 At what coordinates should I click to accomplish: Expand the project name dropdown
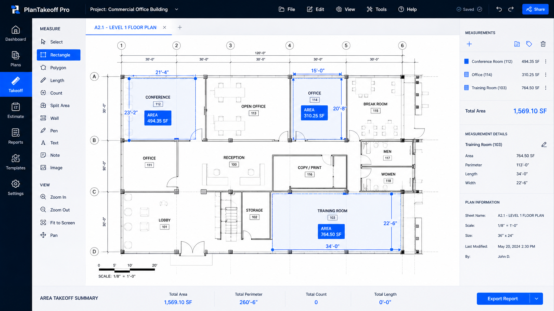pyautogui.click(x=177, y=9)
